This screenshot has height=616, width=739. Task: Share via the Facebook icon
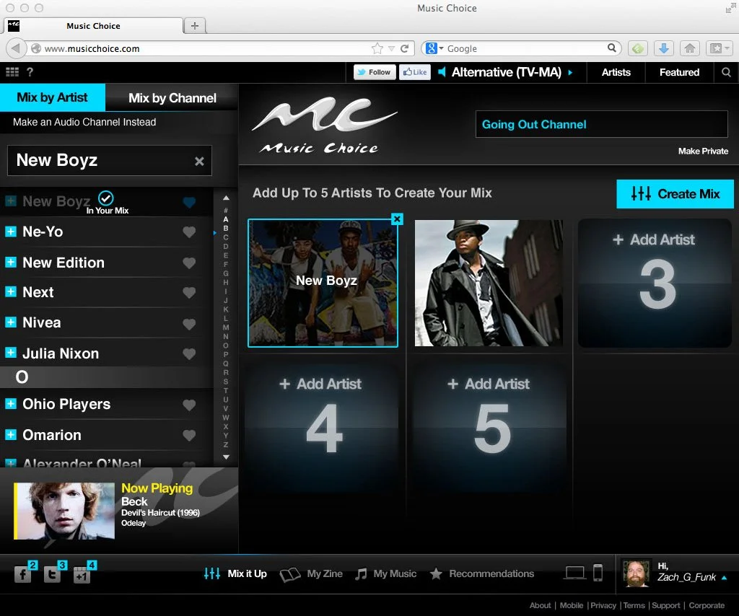[22, 574]
